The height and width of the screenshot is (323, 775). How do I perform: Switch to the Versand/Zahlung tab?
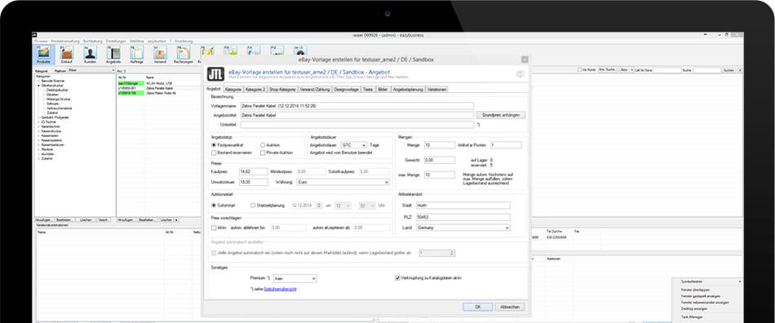(x=315, y=90)
